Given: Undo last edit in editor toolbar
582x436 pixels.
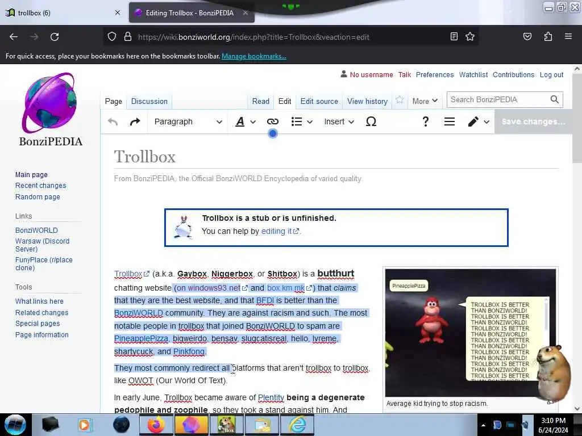Looking at the screenshot, I should (x=113, y=121).
